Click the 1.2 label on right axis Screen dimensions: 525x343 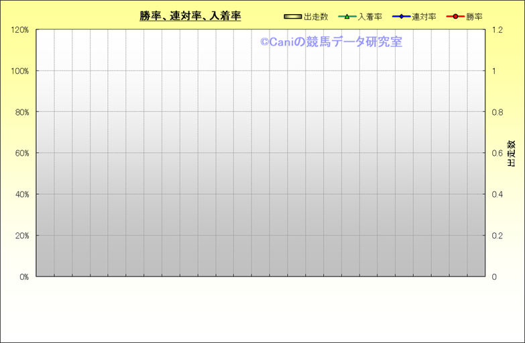(x=498, y=30)
